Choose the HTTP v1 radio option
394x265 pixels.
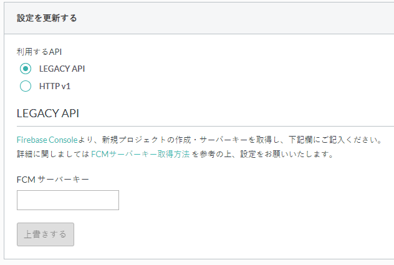point(26,86)
